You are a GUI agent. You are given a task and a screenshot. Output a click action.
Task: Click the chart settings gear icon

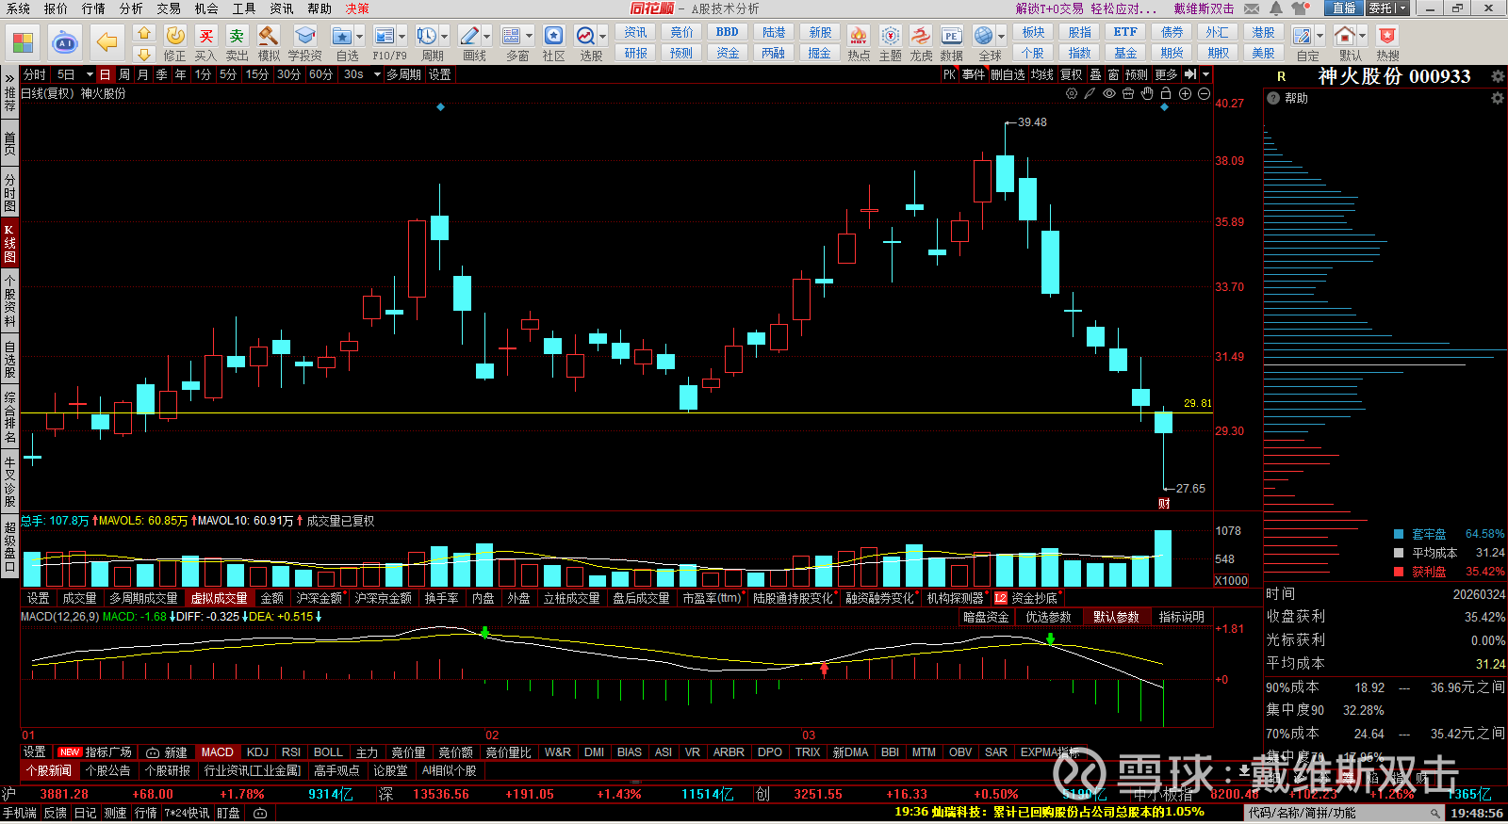pyautogui.click(x=1072, y=94)
